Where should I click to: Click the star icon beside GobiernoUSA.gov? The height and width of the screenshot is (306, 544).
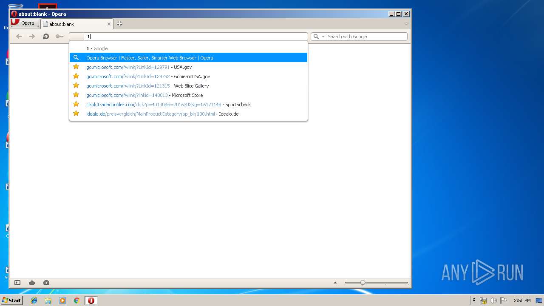point(76,76)
